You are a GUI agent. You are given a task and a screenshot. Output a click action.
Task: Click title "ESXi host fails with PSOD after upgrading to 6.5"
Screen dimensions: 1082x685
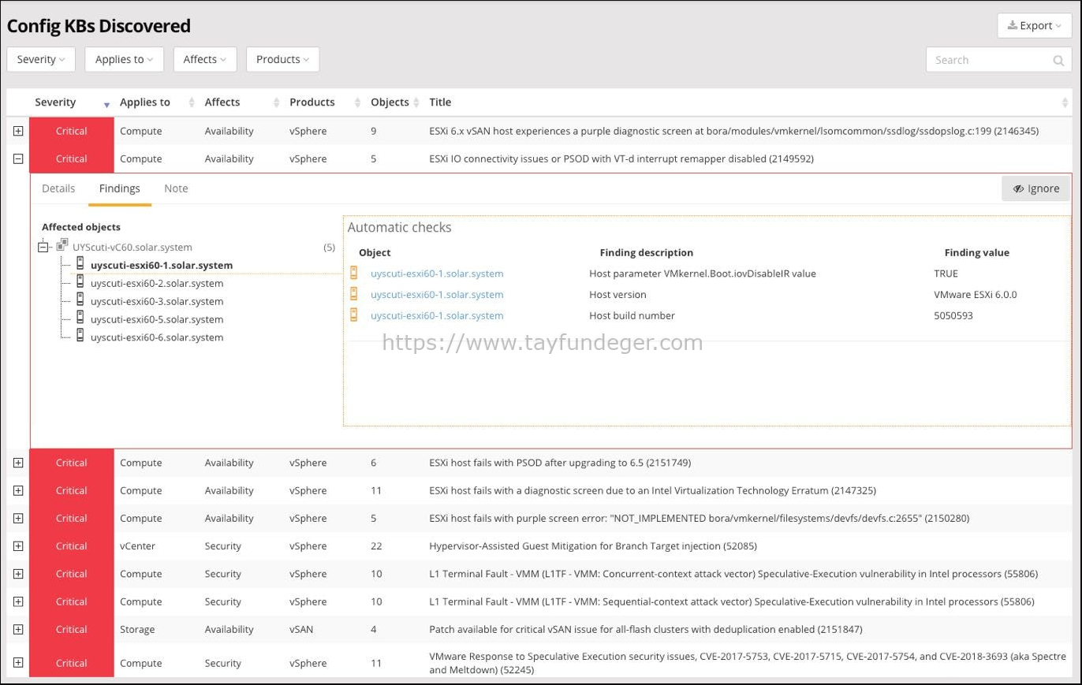click(x=560, y=463)
